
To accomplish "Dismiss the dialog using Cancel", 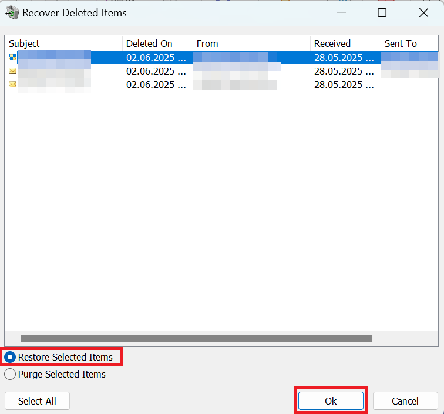I will [405, 401].
